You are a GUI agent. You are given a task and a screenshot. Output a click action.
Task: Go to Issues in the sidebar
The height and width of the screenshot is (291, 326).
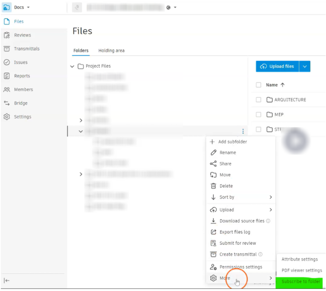[x=21, y=62]
